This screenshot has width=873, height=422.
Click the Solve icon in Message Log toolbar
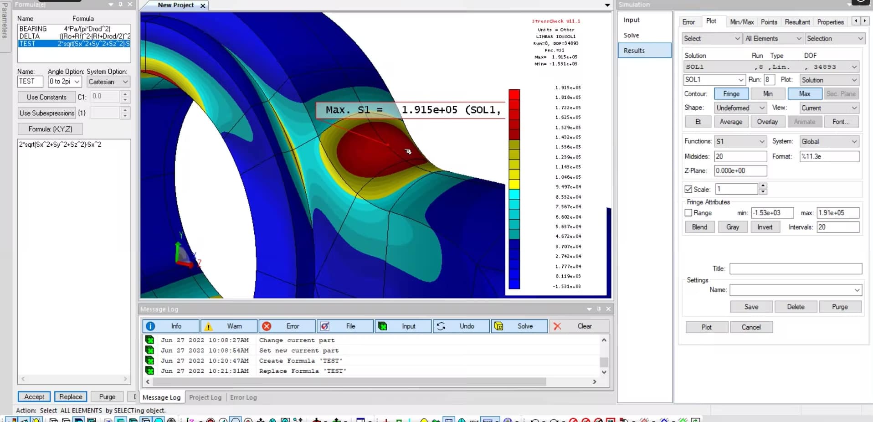coord(499,326)
